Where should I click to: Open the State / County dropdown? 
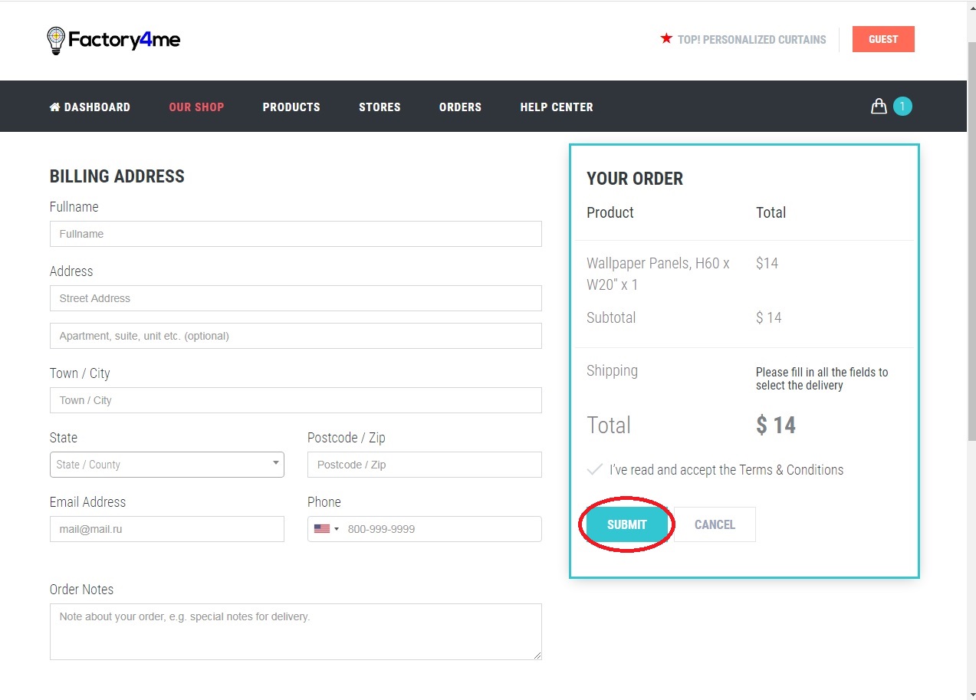click(167, 465)
